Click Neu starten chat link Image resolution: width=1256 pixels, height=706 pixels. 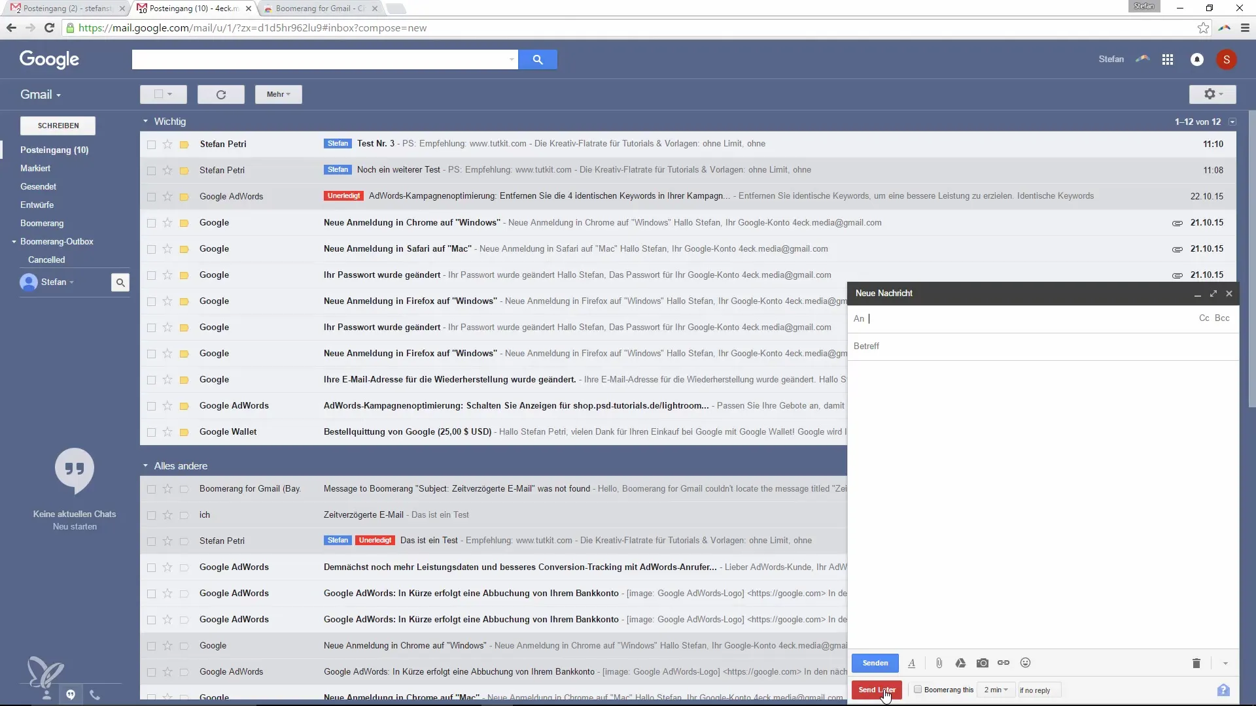(x=75, y=526)
